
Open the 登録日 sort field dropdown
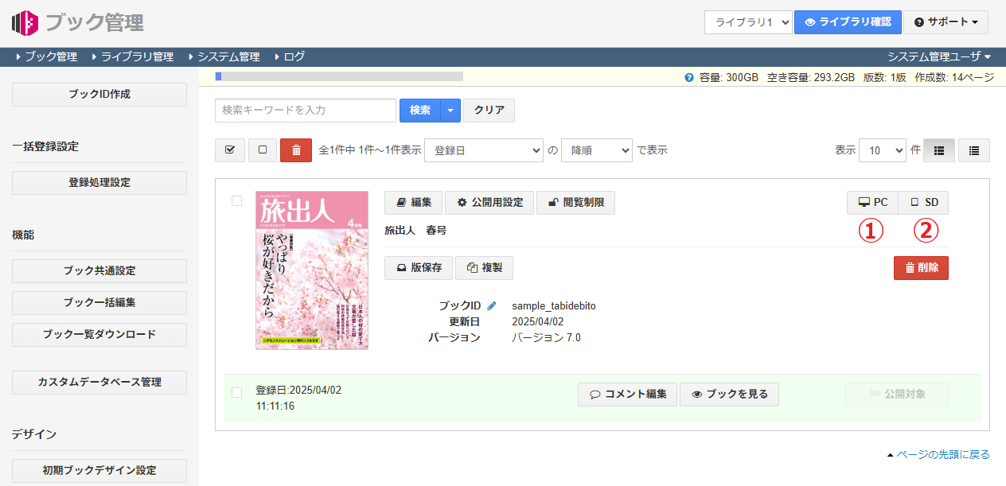483,150
